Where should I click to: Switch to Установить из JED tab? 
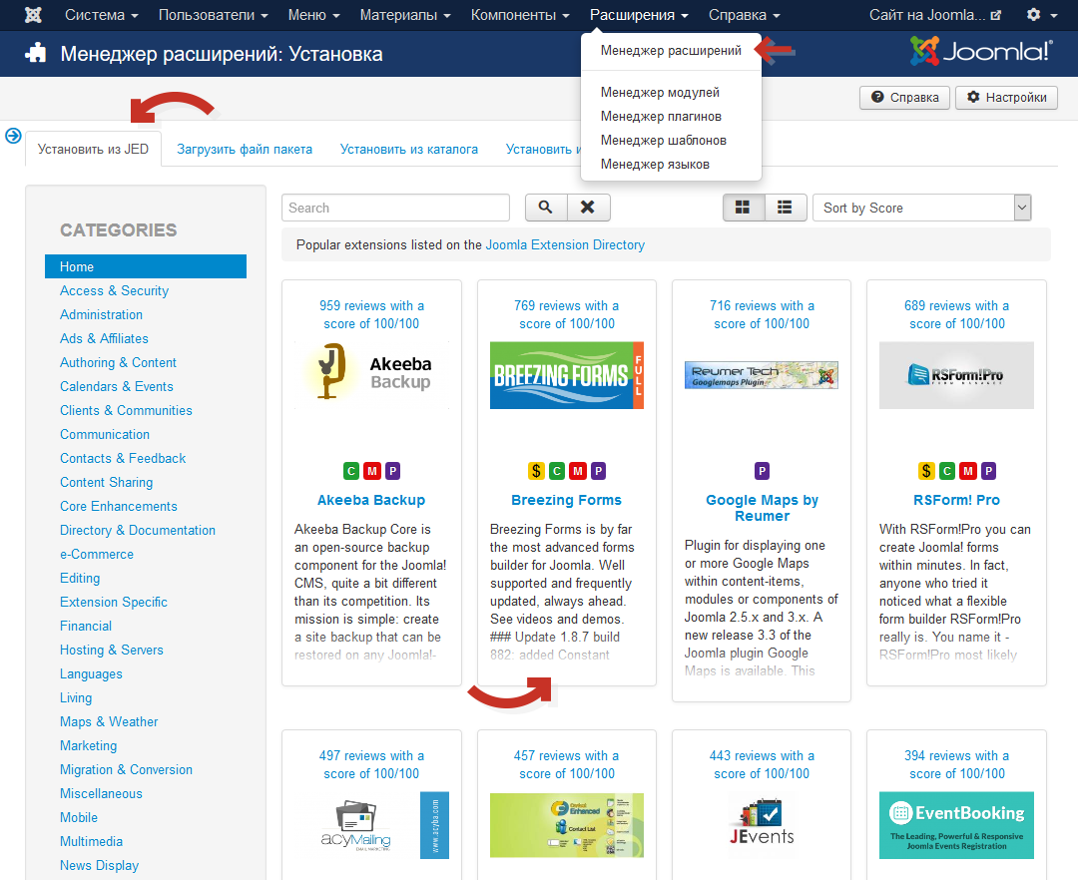pyautogui.click(x=93, y=149)
